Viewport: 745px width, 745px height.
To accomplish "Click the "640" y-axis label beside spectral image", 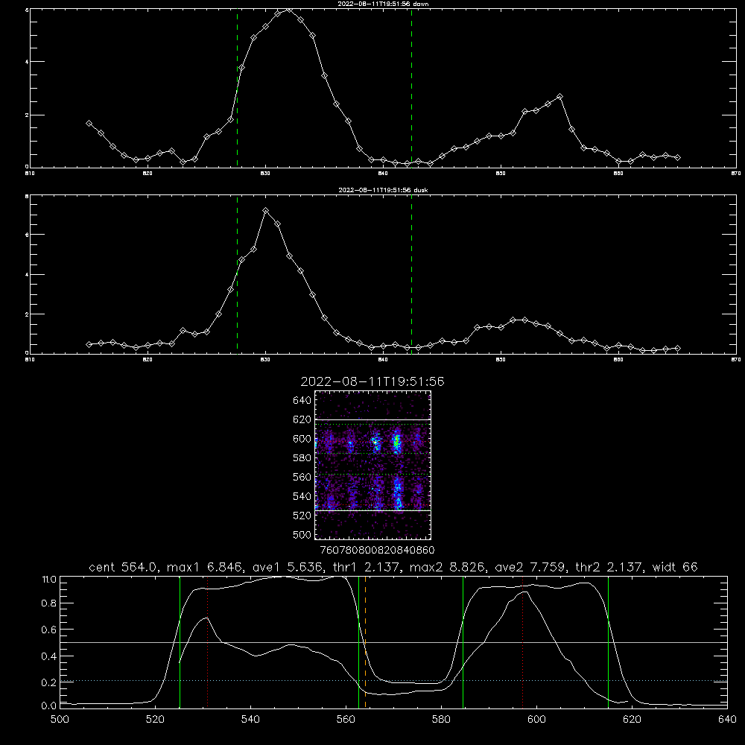I will [x=302, y=400].
